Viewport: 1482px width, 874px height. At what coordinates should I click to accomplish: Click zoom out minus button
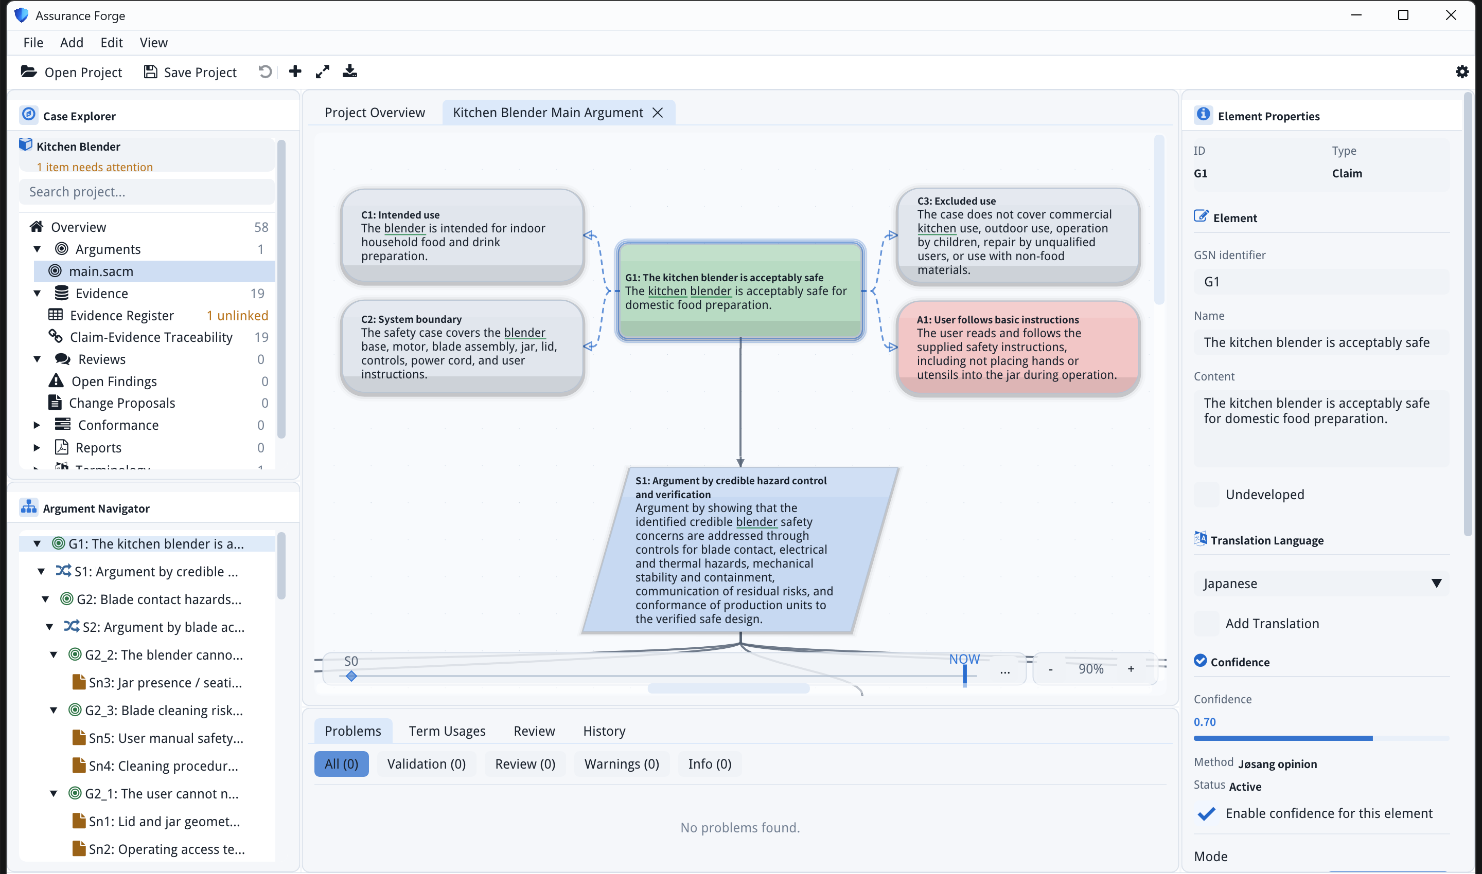tap(1050, 668)
